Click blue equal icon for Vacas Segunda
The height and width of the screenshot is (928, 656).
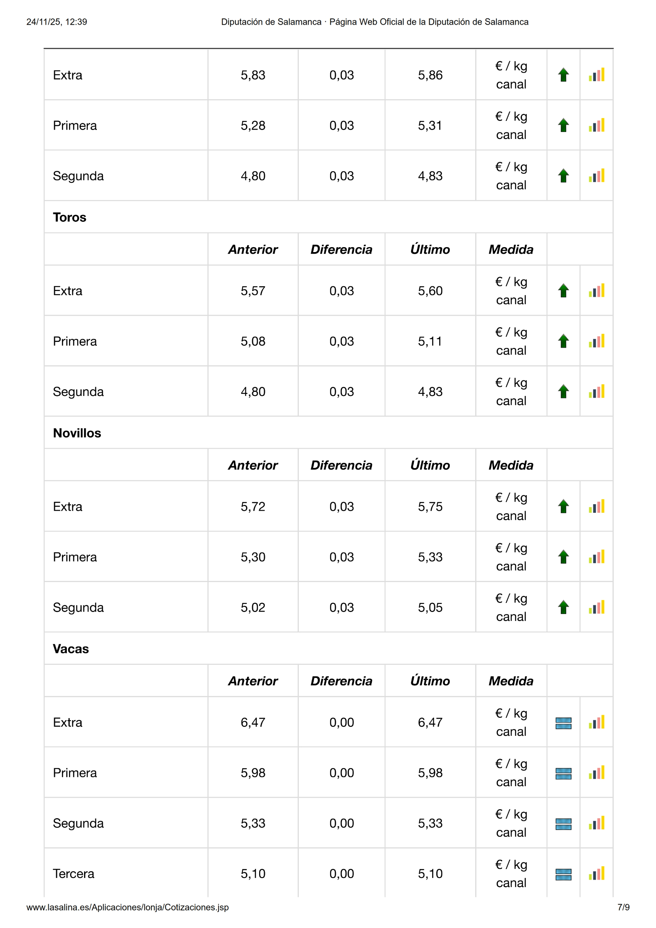[x=563, y=824]
